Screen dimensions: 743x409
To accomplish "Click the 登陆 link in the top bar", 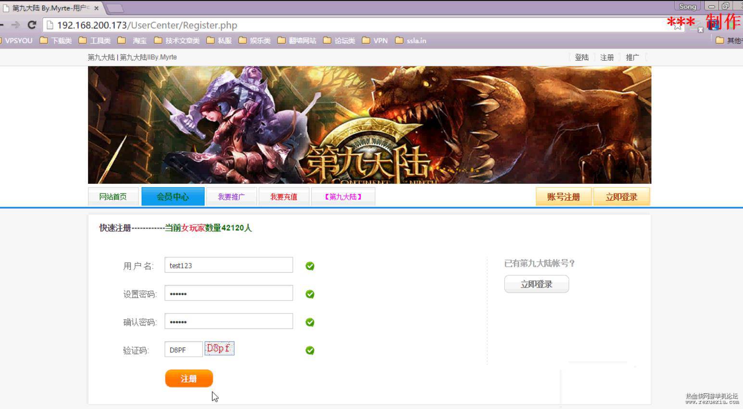I will click(x=582, y=57).
